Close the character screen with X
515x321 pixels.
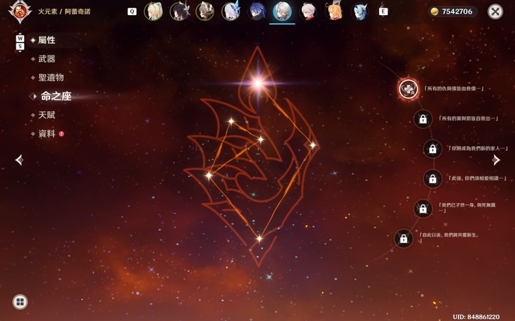pos(495,12)
